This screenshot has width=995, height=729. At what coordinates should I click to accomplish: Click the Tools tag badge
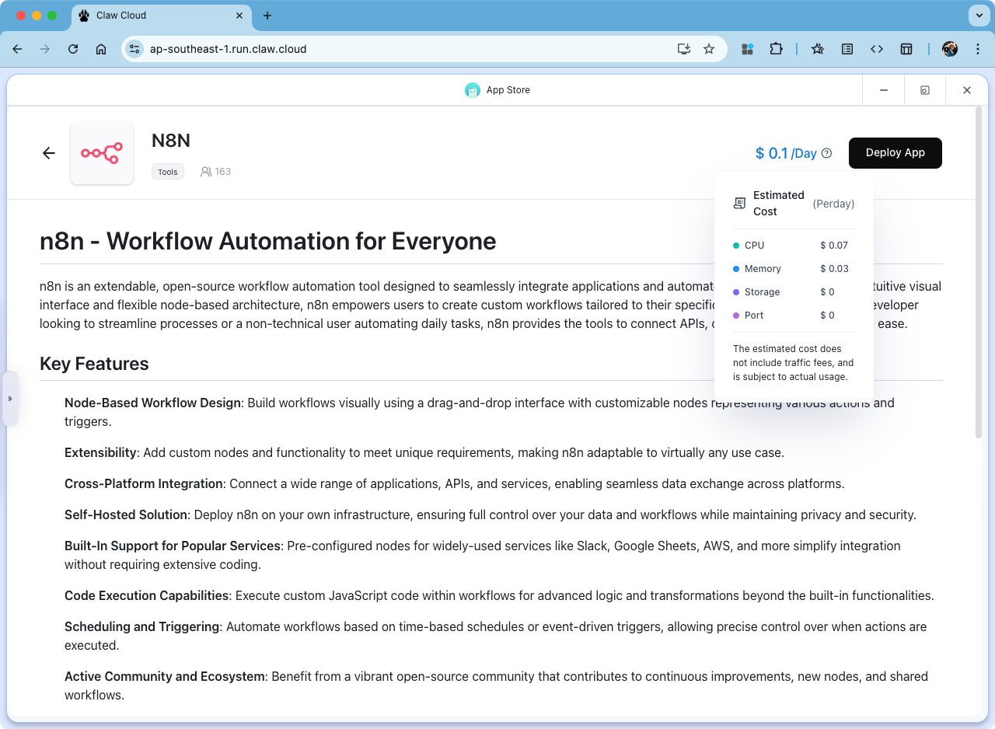click(168, 172)
